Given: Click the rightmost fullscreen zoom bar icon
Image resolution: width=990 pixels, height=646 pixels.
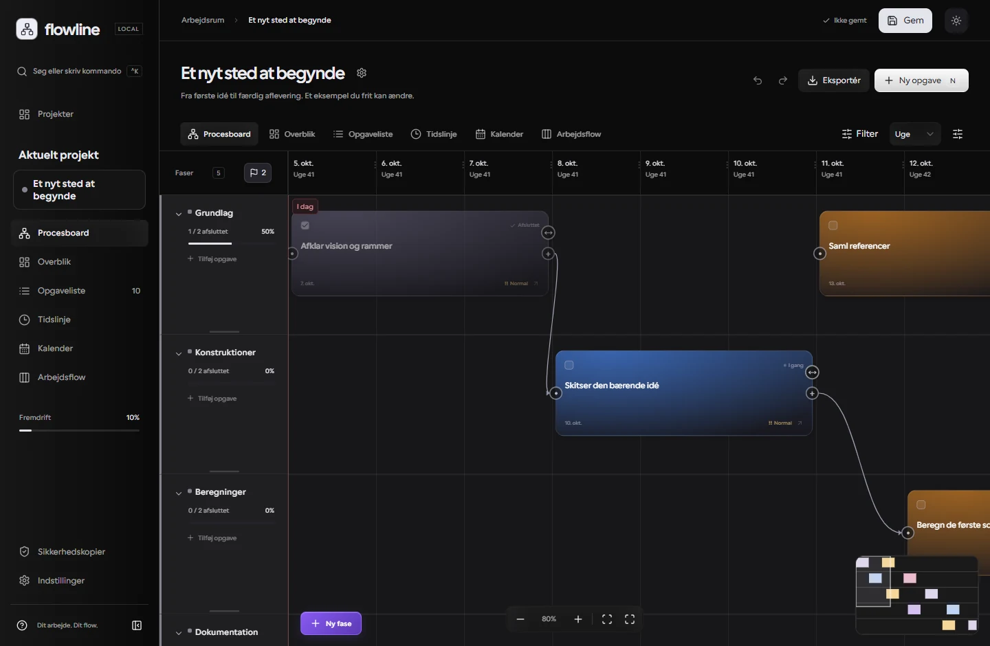Looking at the screenshot, I should click(x=630, y=619).
